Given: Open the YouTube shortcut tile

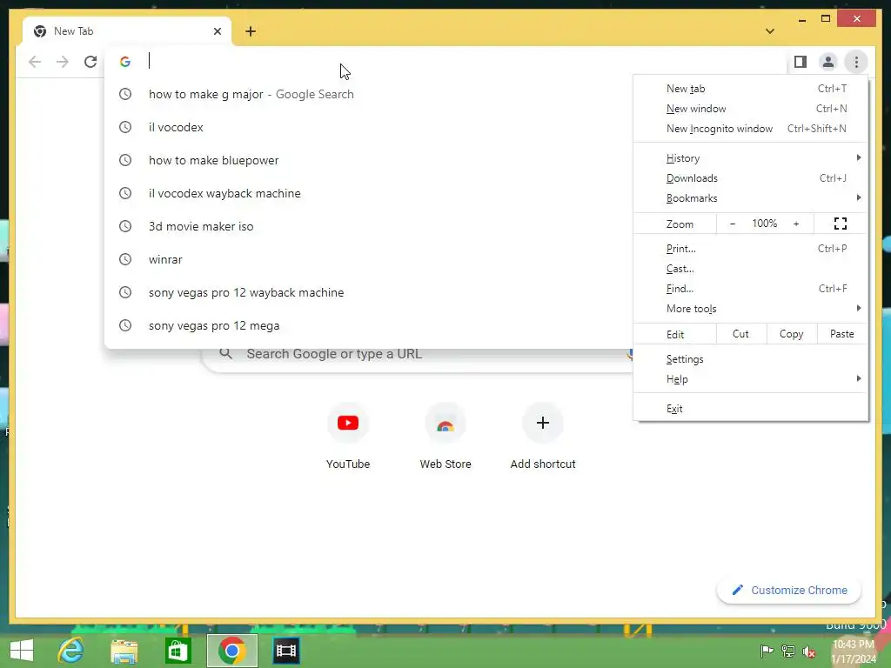Looking at the screenshot, I should tap(348, 436).
